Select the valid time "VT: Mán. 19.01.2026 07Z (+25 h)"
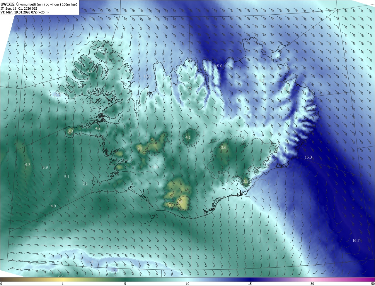 click(25, 12)
